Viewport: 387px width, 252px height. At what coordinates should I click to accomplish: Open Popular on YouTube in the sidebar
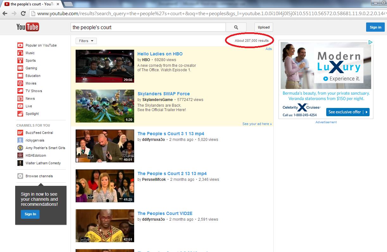tap(41, 45)
